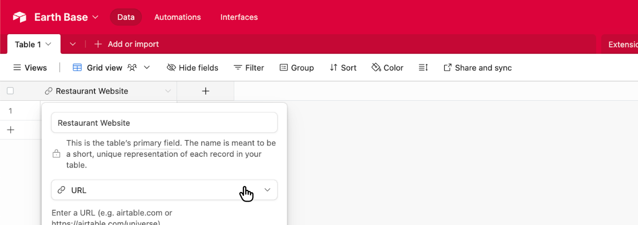
Task: Open the Interfaces tab
Action: 239,17
